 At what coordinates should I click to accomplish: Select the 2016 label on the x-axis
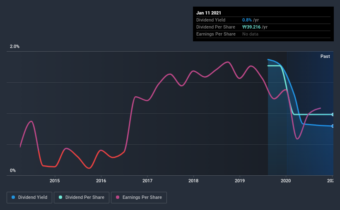coord(101,180)
